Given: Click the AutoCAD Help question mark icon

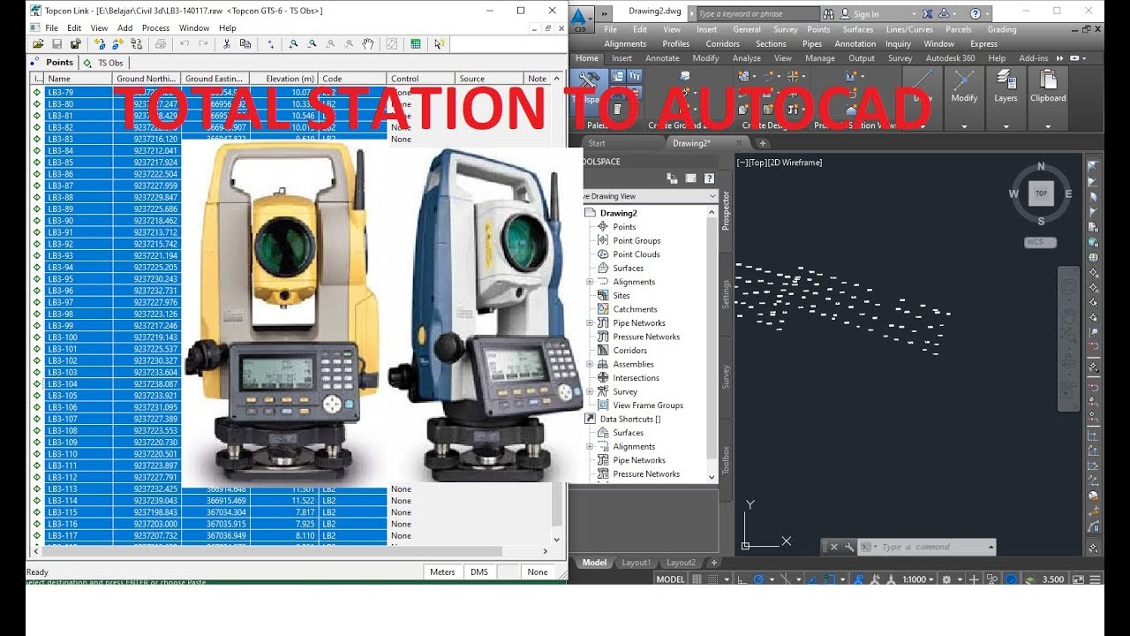Looking at the screenshot, I should tap(976, 14).
